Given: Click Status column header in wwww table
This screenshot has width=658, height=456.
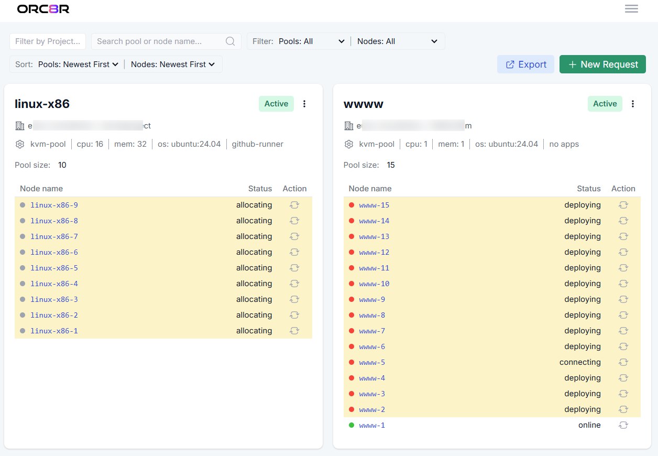Looking at the screenshot, I should tap(589, 189).
